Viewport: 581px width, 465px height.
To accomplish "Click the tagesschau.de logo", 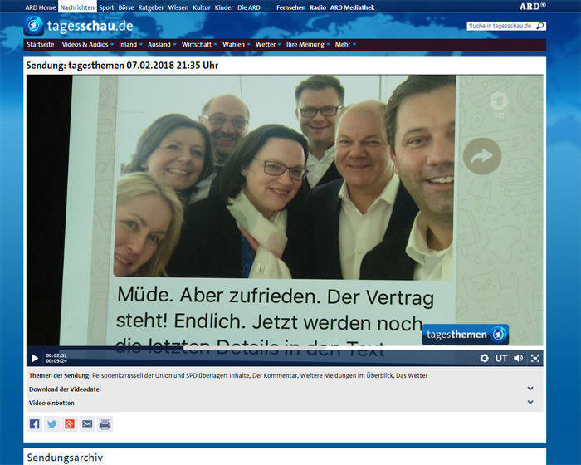I will point(79,26).
